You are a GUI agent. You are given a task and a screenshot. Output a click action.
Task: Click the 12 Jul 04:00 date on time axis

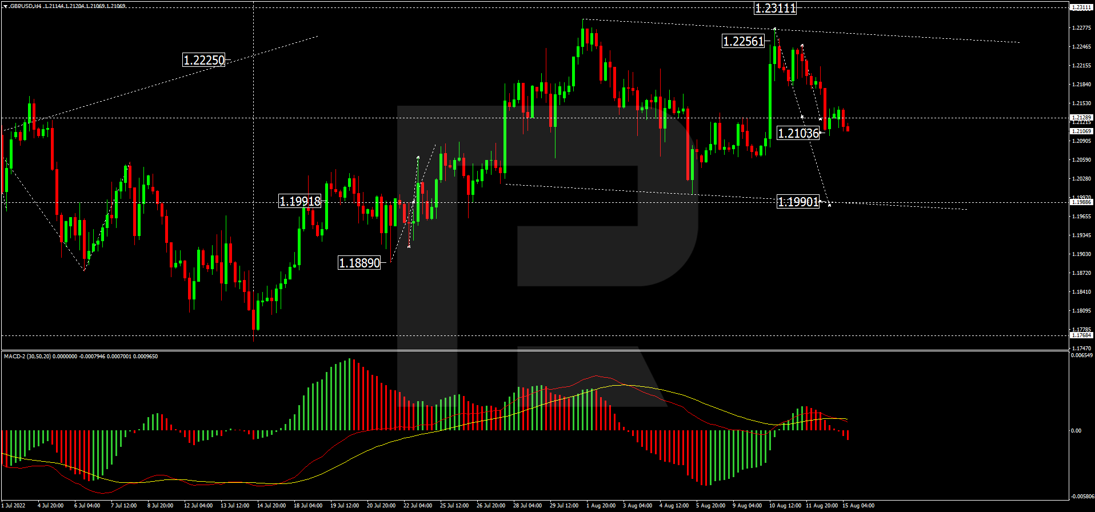pyautogui.click(x=198, y=506)
